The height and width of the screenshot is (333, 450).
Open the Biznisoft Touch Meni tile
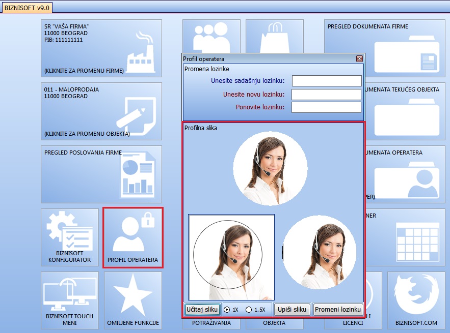pyautogui.click(x=70, y=300)
